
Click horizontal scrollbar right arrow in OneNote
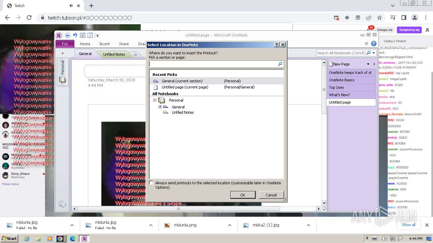(x=318, y=209)
